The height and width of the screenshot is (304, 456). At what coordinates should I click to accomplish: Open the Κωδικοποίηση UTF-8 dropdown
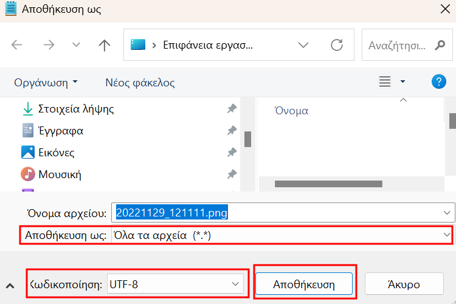tap(175, 284)
